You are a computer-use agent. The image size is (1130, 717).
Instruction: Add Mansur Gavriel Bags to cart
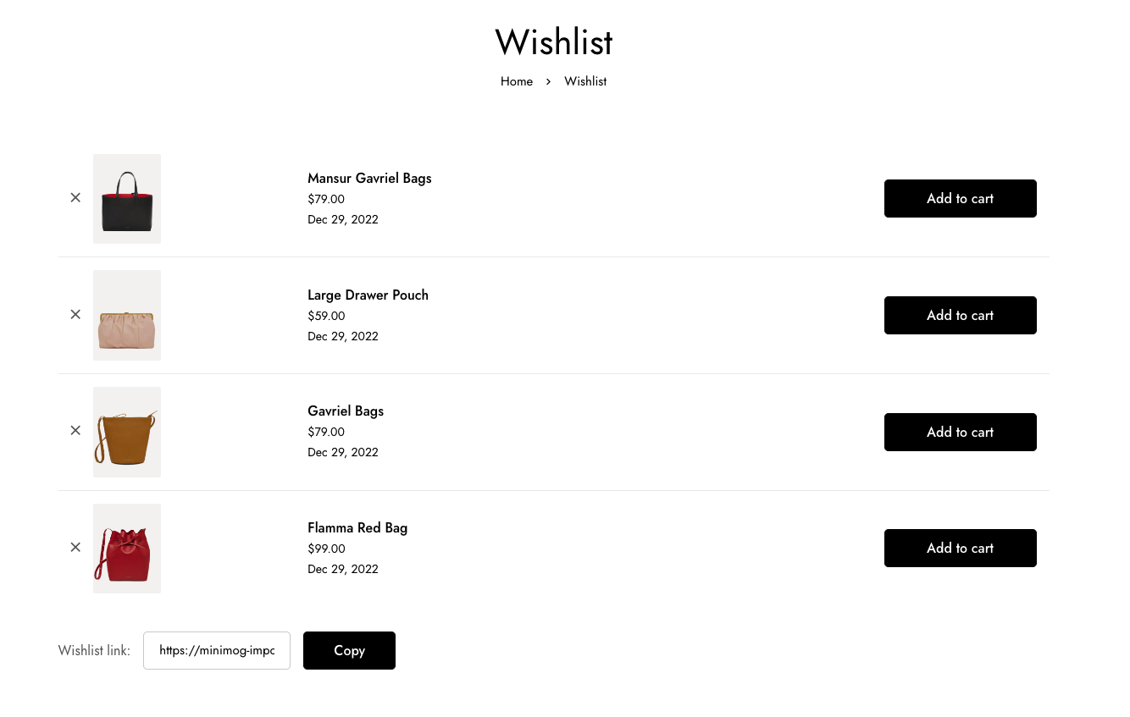[x=960, y=198]
